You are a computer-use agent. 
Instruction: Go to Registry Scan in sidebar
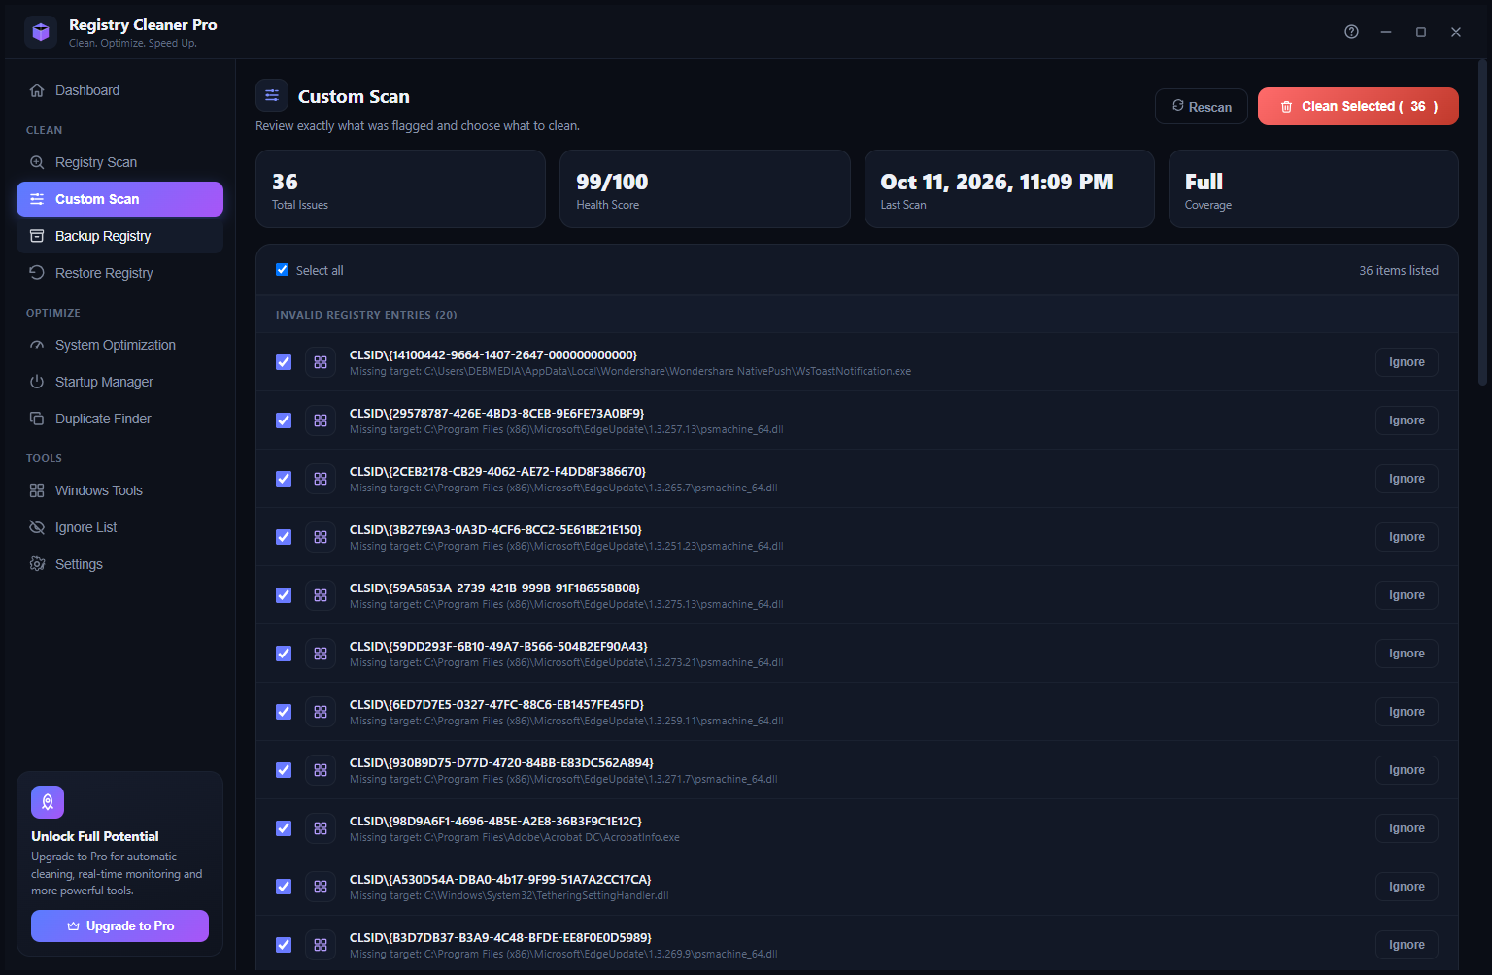119,162
